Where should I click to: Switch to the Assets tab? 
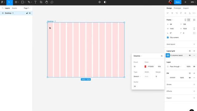click(x=14, y=8)
